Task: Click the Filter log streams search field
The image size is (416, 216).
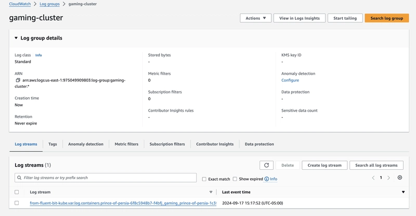Action: point(106,178)
